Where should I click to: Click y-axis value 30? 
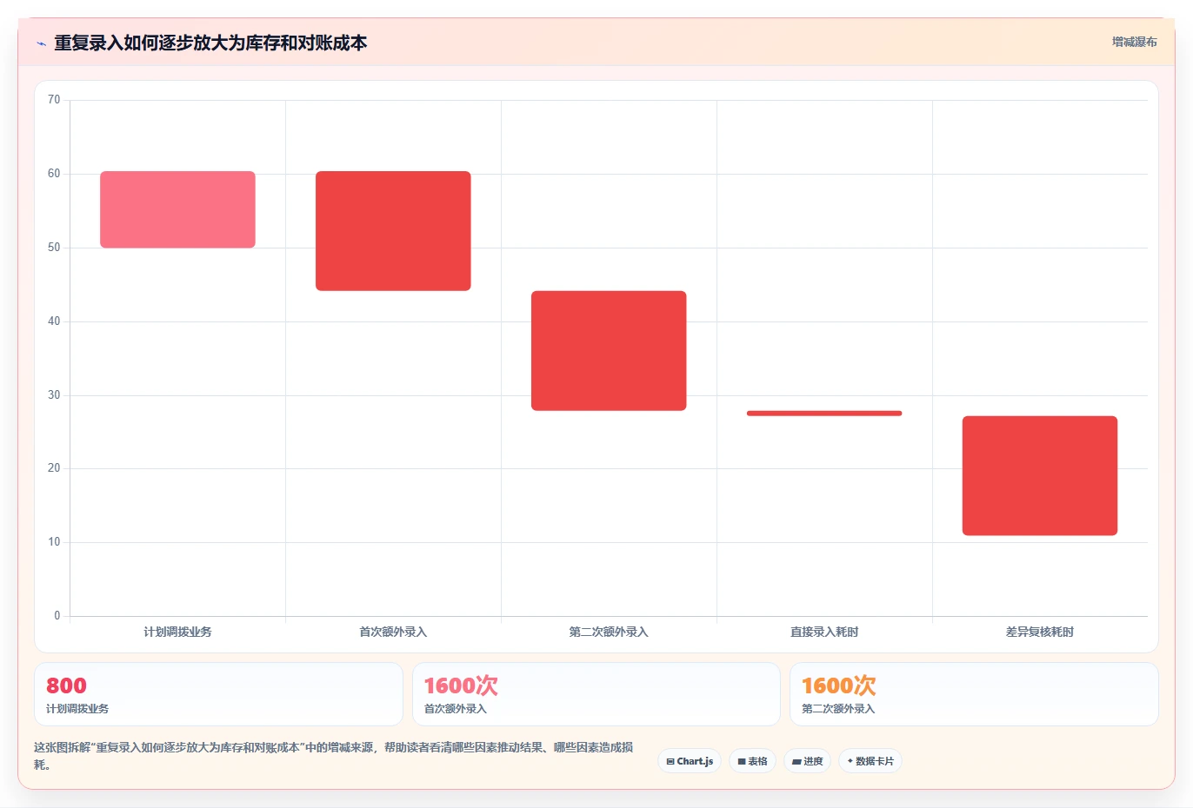click(54, 395)
